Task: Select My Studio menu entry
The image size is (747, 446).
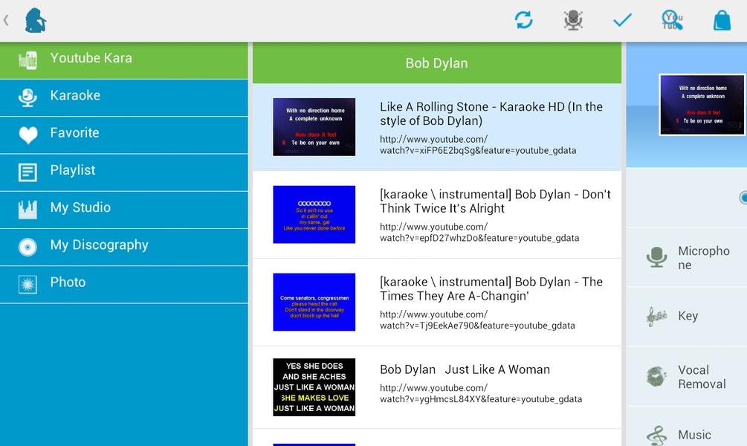Action: point(124,210)
